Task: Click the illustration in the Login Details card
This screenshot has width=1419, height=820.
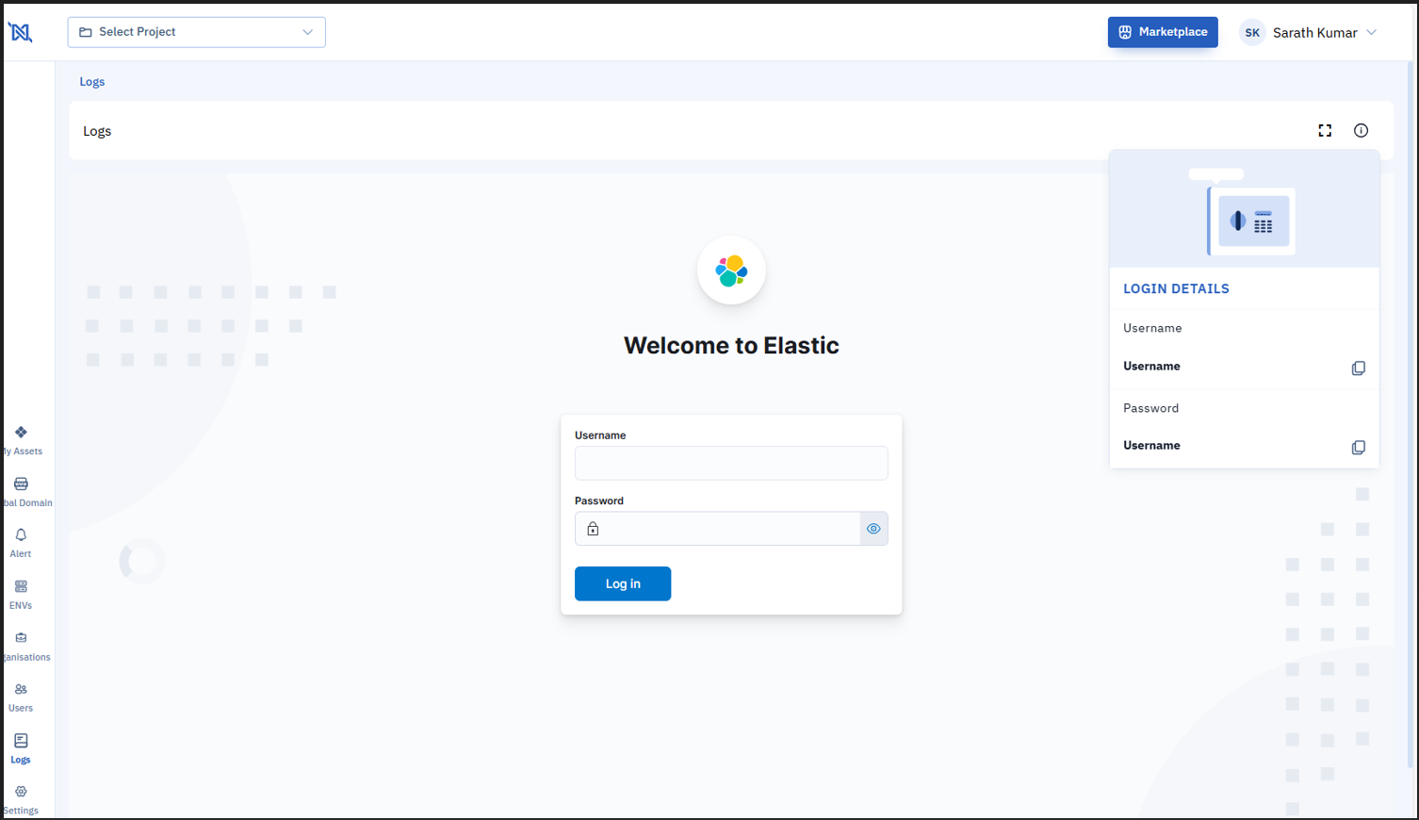Action: [x=1244, y=211]
